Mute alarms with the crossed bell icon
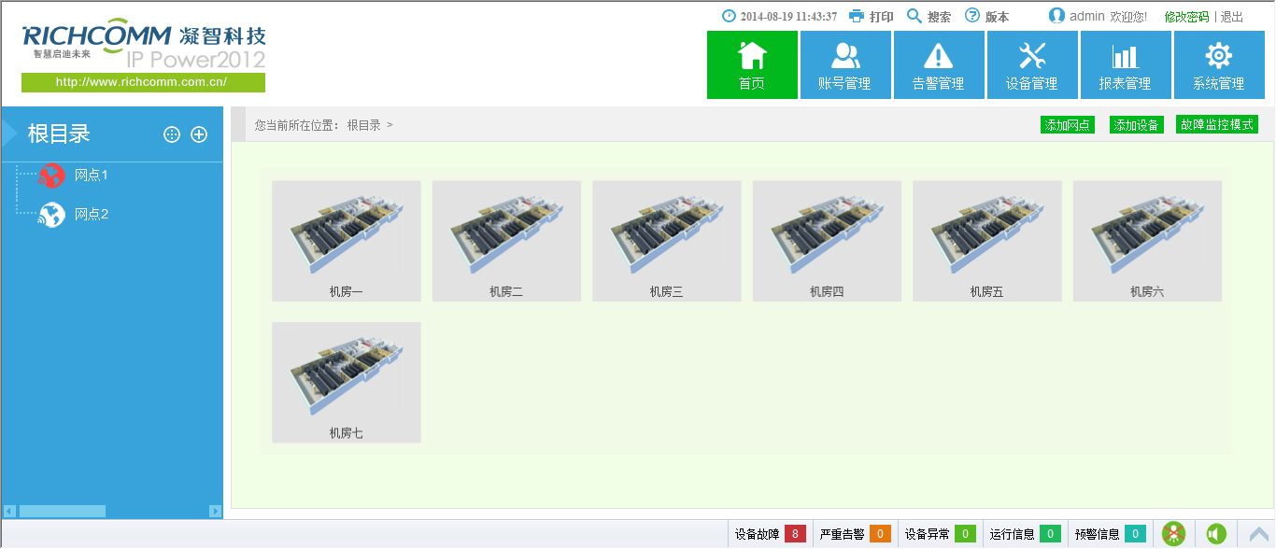The height and width of the screenshot is (549, 1276). pyautogui.click(x=1173, y=533)
